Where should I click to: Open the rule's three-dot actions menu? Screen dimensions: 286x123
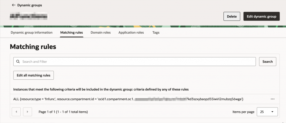point(273,99)
